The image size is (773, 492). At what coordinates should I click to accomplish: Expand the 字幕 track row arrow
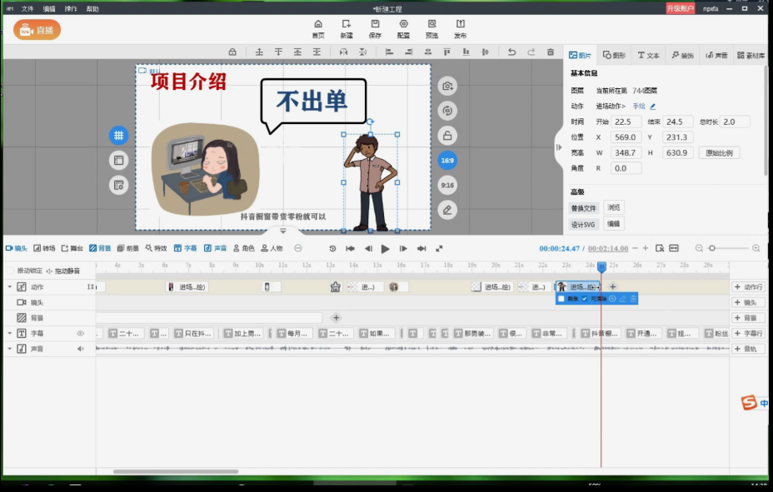(10, 334)
